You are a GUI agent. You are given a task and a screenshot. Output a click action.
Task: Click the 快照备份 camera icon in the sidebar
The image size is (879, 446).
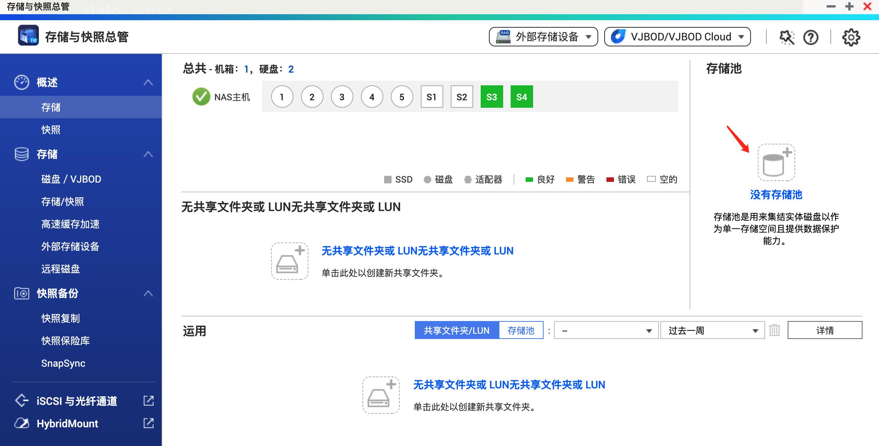21,294
